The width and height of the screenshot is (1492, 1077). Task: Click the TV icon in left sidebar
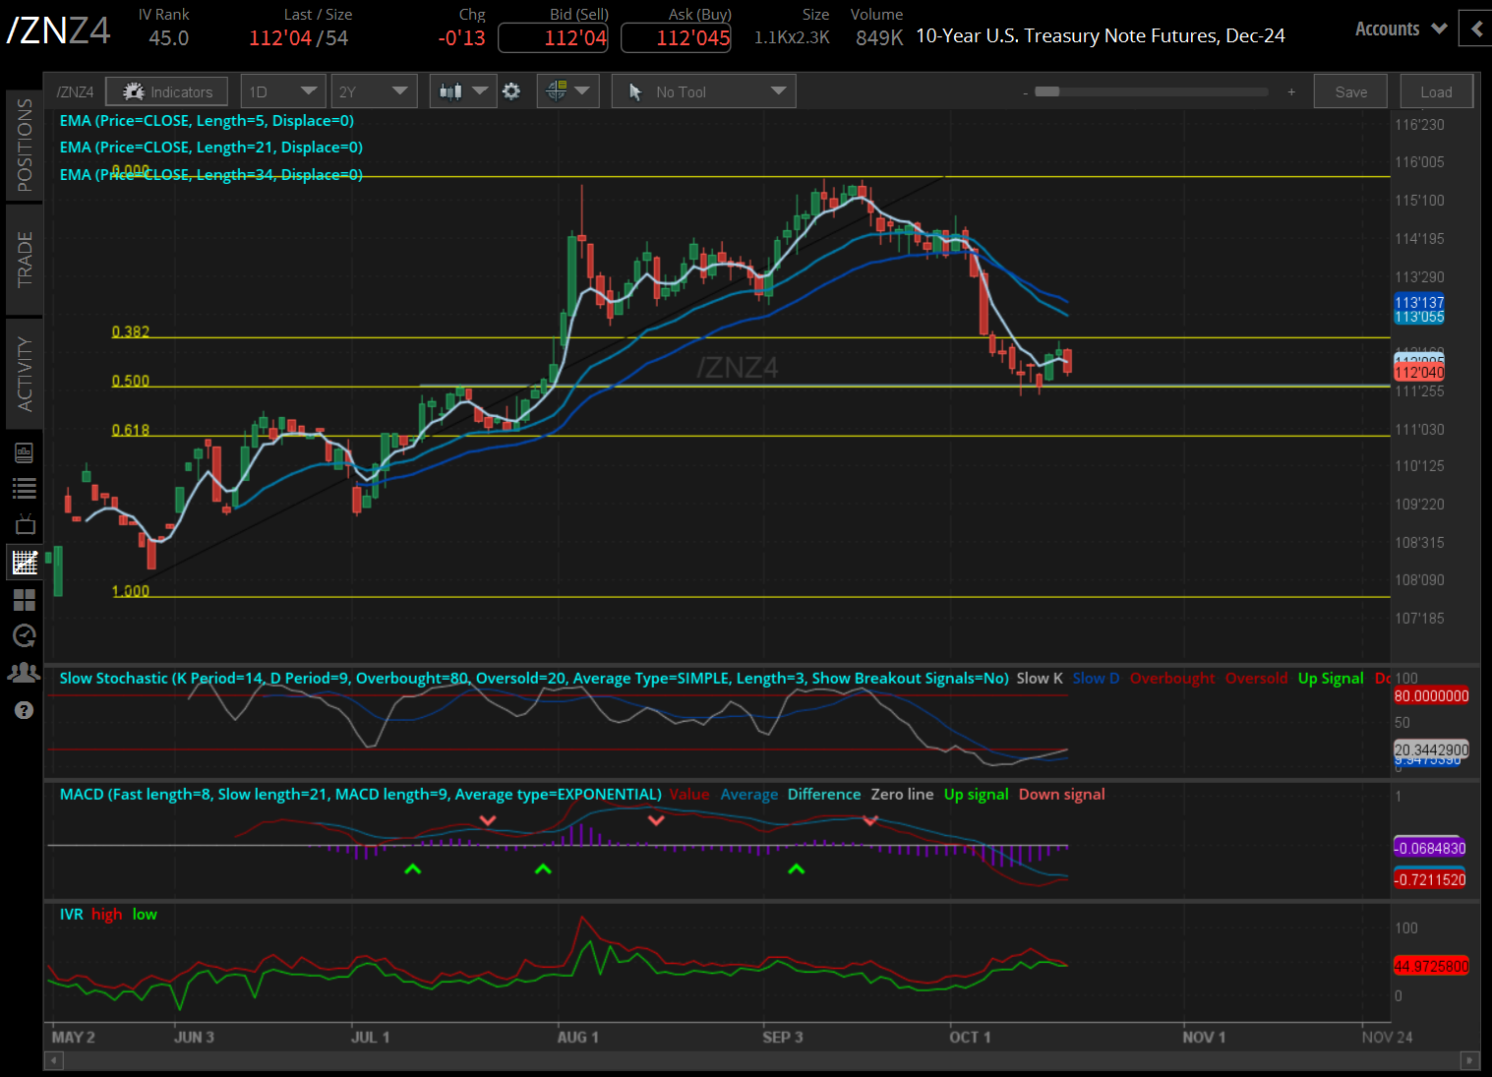(25, 524)
